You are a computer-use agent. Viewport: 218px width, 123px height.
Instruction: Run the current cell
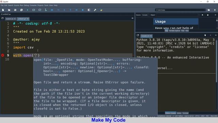[34, 10]
